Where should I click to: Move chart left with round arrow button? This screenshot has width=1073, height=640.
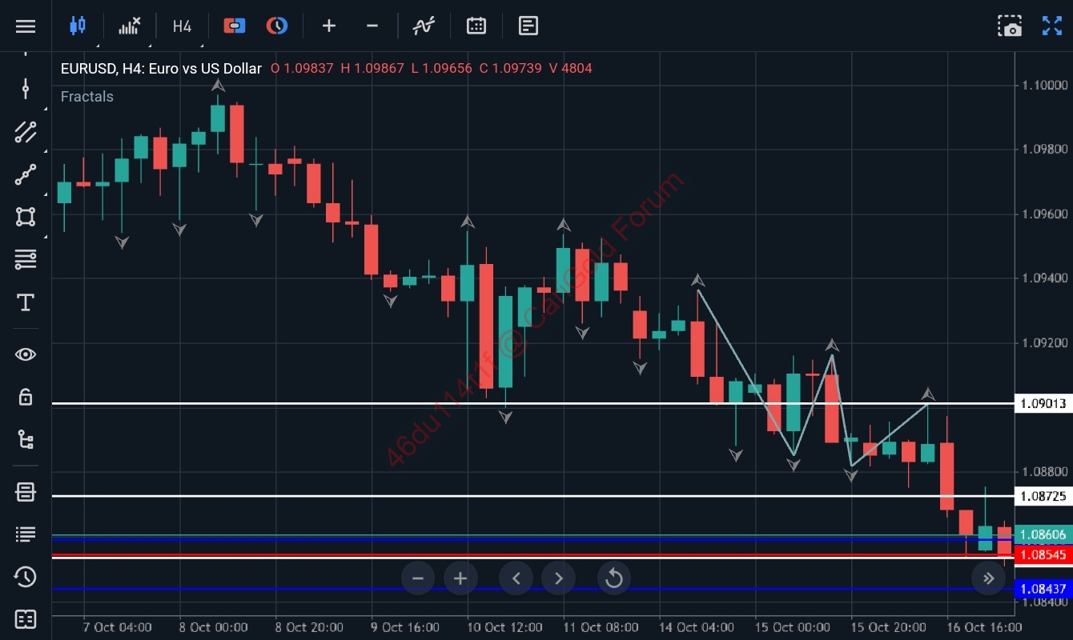516,578
